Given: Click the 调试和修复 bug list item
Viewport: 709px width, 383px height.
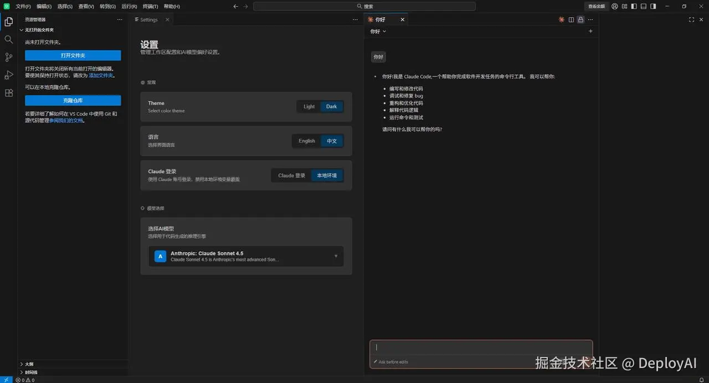Looking at the screenshot, I should 406,96.
